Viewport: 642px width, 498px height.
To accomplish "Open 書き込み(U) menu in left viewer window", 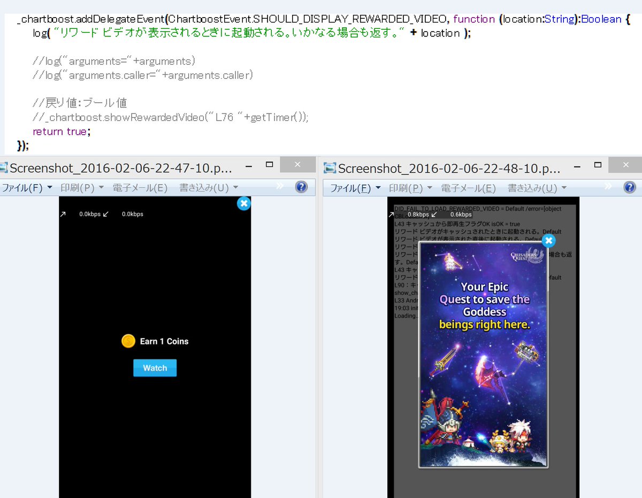I will 209,188.
